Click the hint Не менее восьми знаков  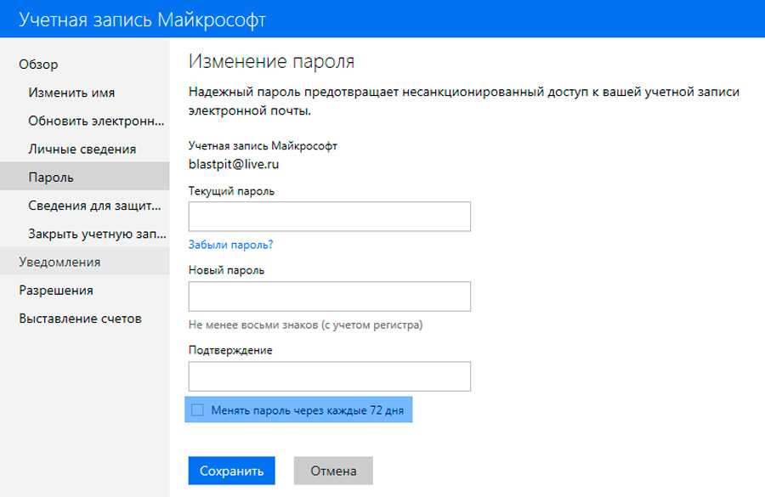pos(305,325)
